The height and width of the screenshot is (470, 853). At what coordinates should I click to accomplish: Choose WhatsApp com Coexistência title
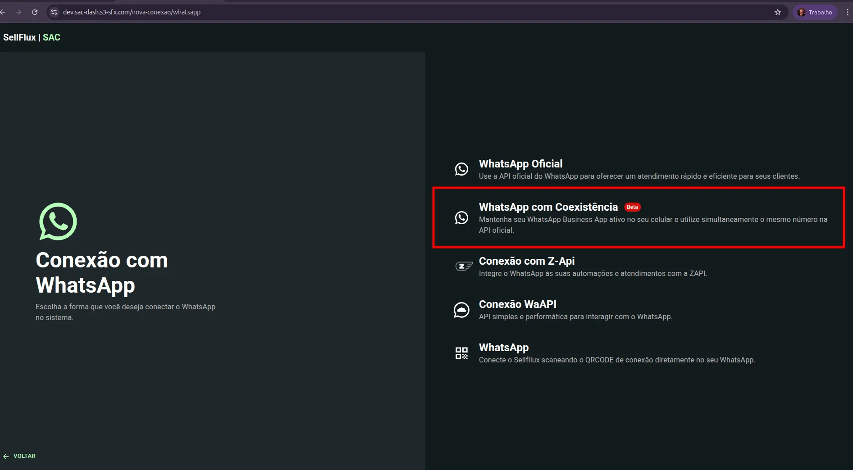click(x=548, y=207)
